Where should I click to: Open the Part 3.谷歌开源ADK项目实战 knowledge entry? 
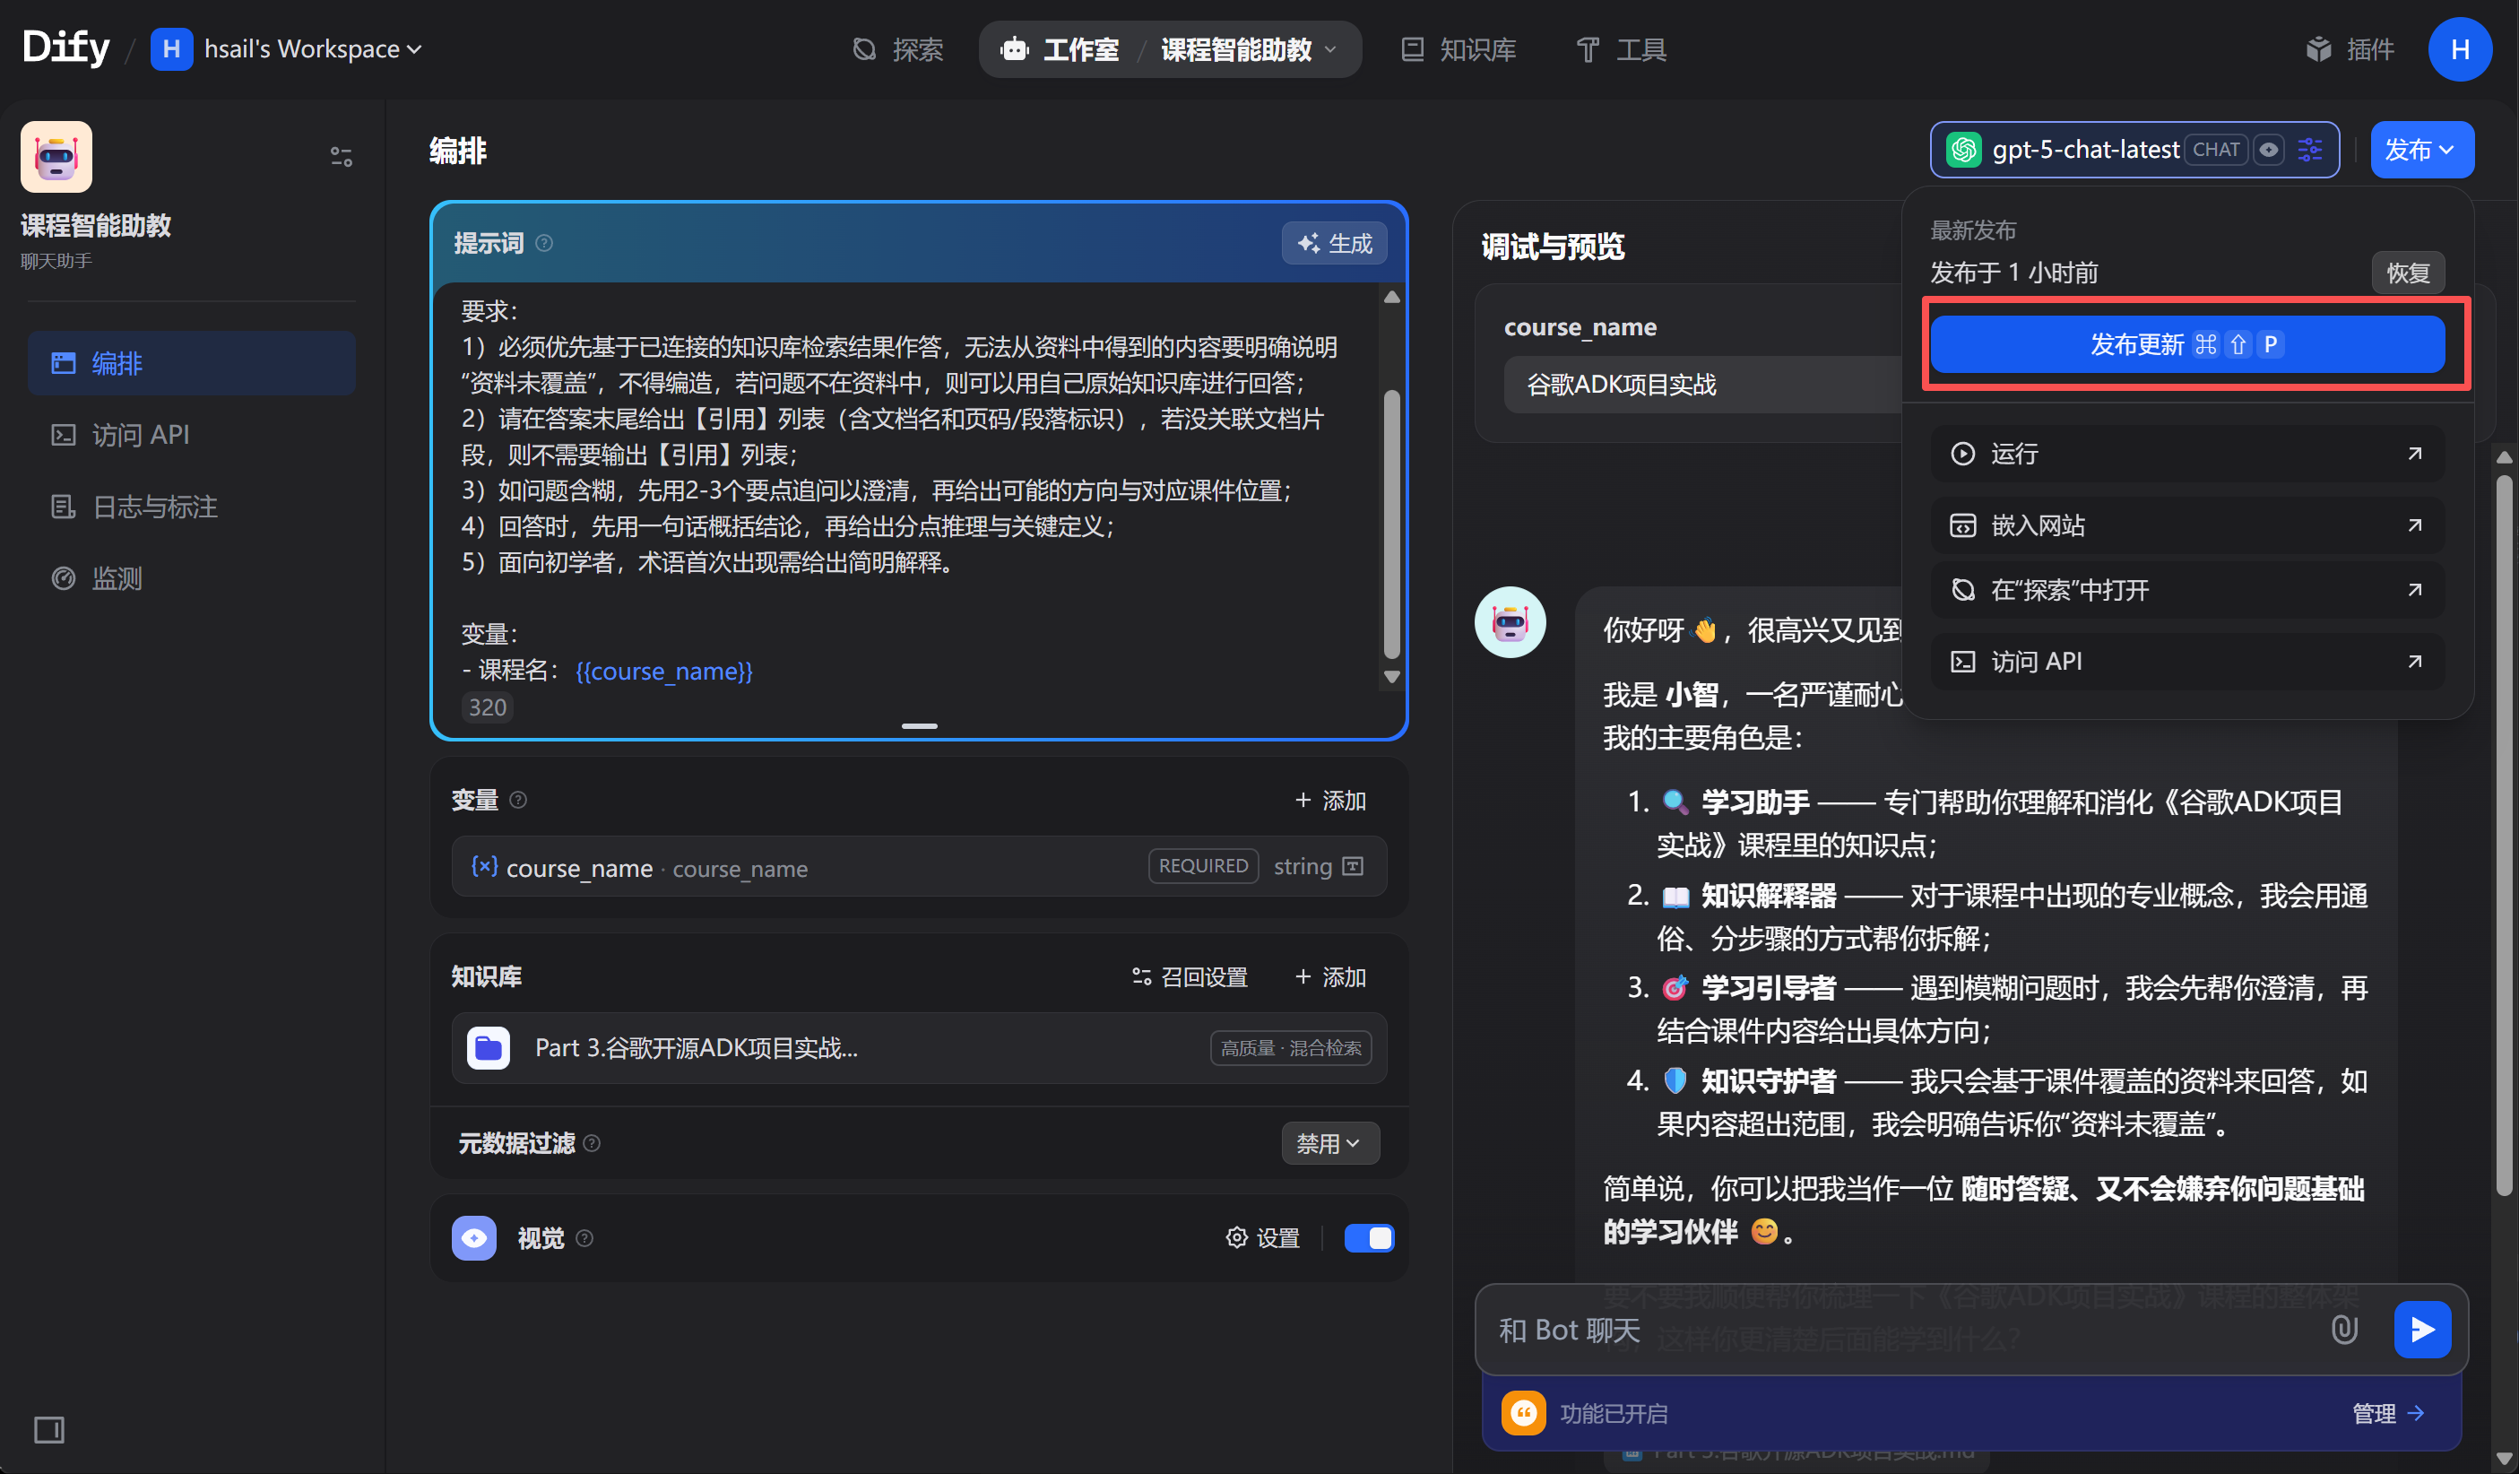(x=919, y=1048)
